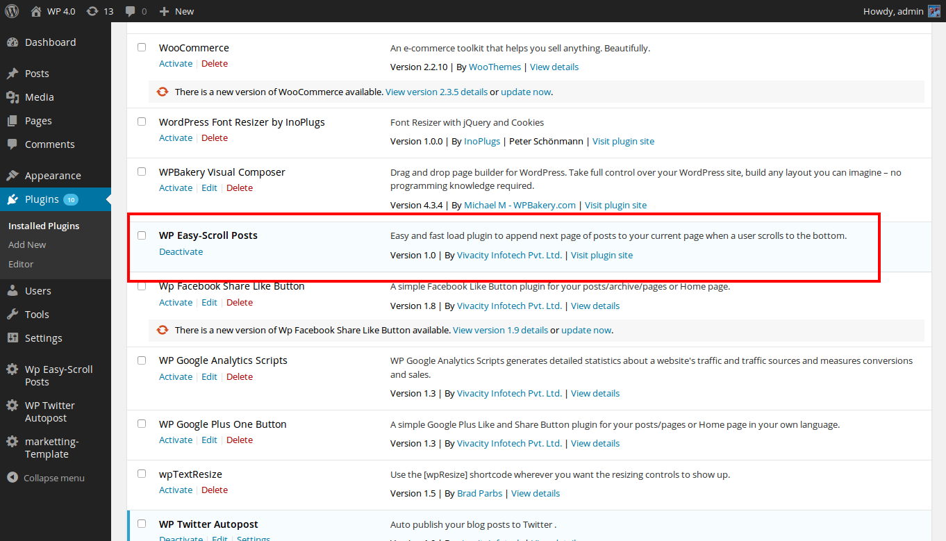Image resolution: width=946 pixels, height=541 pixels.
Task: Click the Wp Easy-Scroll Posts gear icon
Action: [13, 369]
